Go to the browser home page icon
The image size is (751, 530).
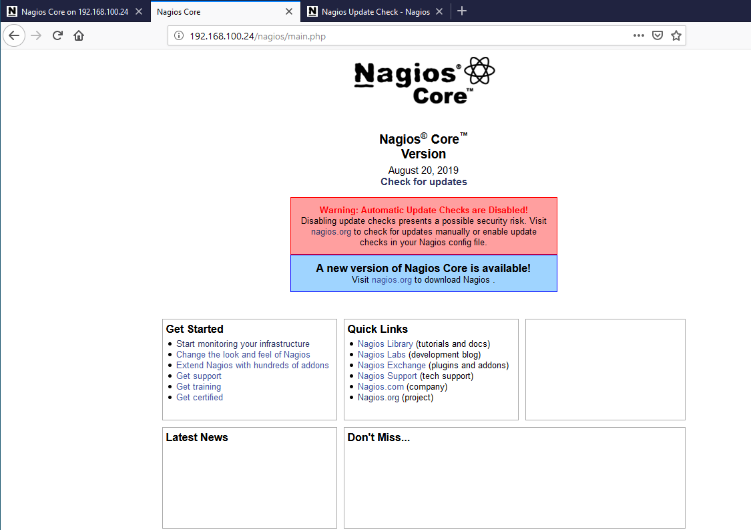79,36
